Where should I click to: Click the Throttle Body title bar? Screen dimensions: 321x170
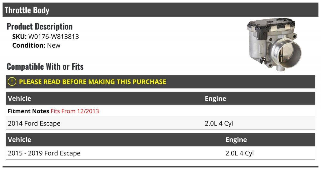click(x=27, y=10)
